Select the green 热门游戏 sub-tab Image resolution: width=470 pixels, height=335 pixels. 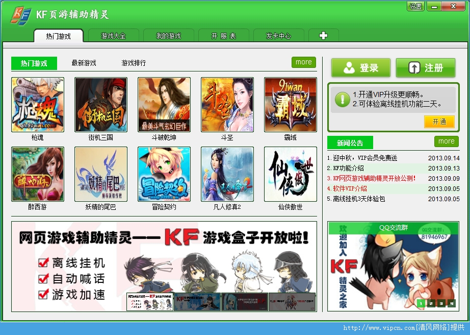(34, 63)
